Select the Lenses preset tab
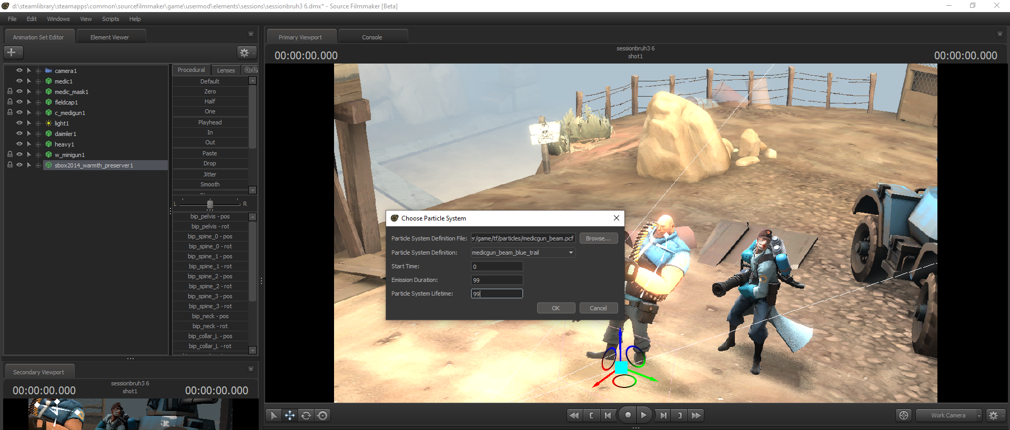 (x=226, y=70)
